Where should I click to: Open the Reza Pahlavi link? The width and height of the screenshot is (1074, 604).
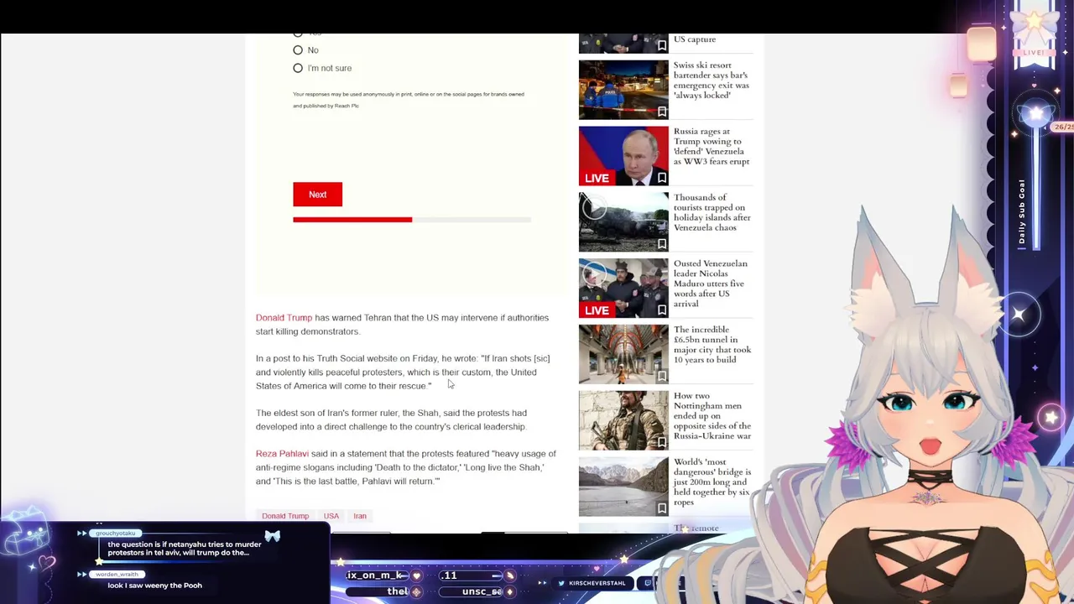(x=282, y=454)
